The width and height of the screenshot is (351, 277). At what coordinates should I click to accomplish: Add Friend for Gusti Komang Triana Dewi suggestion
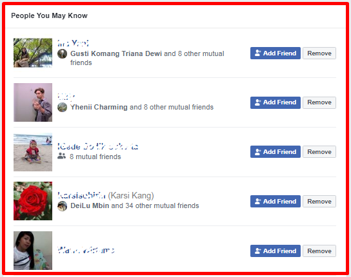tap(276, 53)
